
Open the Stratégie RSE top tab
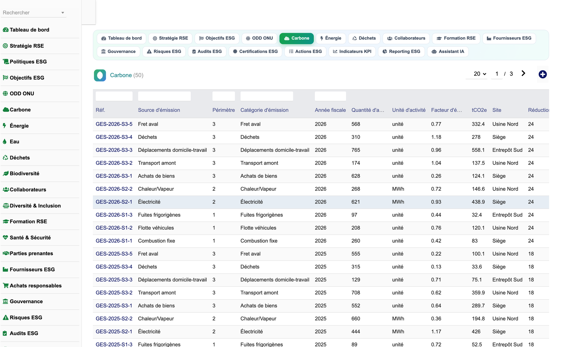coord(170,38)
